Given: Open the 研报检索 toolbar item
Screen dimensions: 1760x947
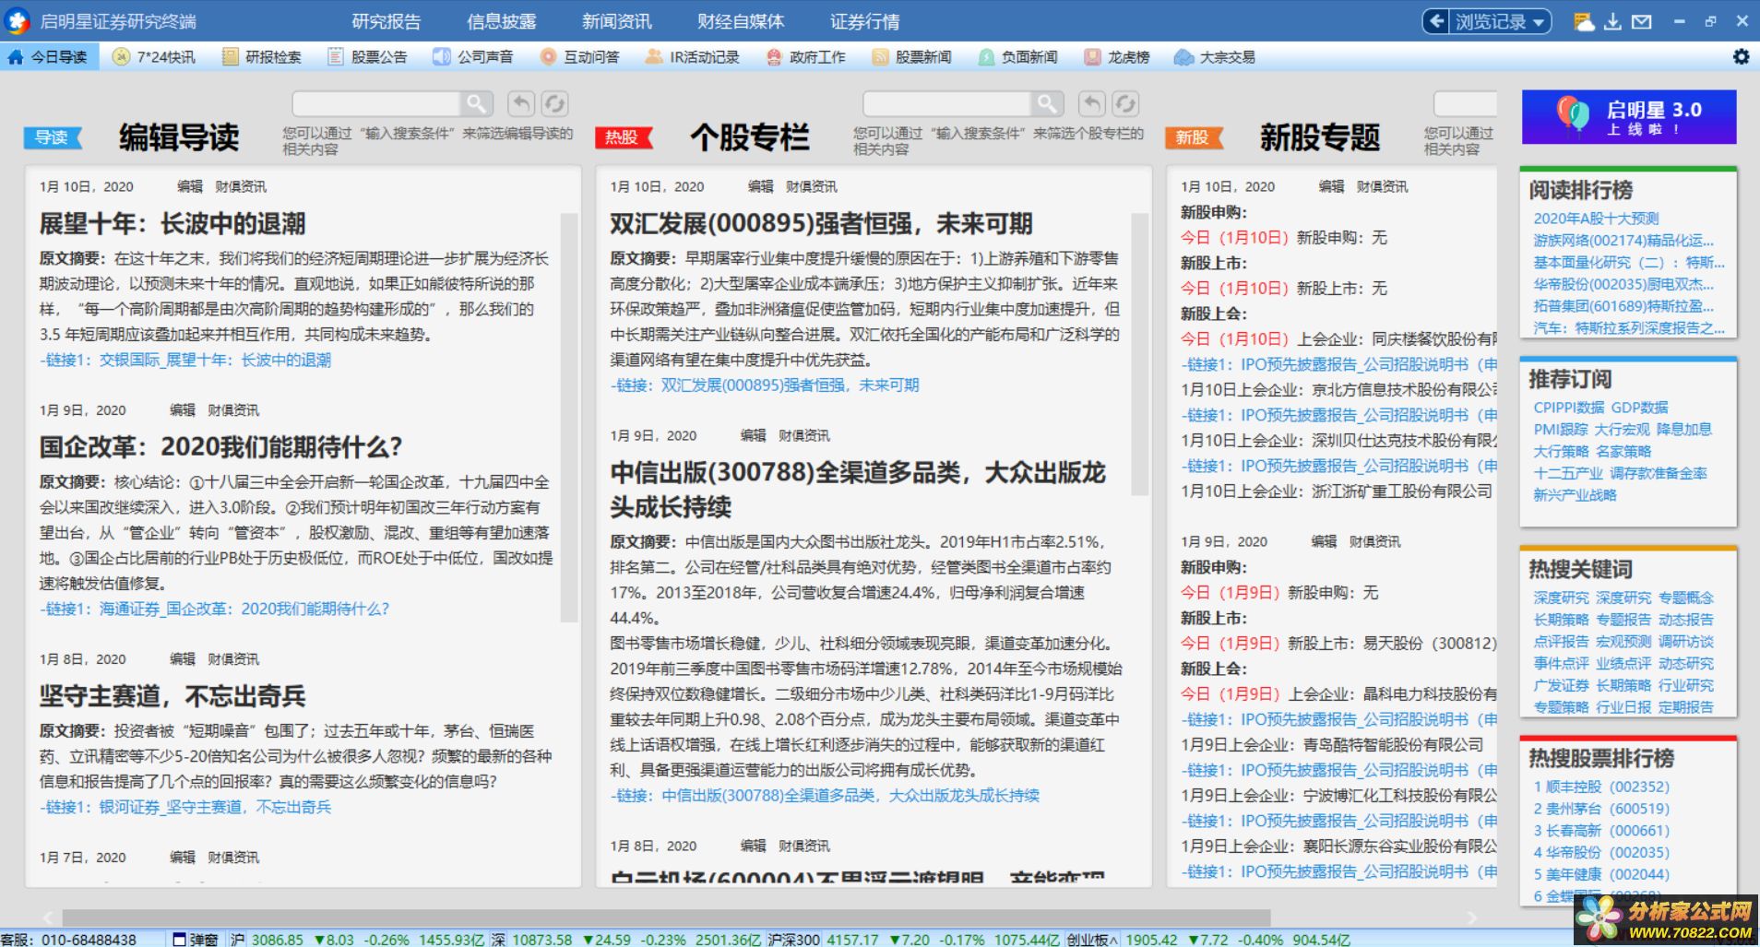Looking at the screenshot, I should coord(262,57).
